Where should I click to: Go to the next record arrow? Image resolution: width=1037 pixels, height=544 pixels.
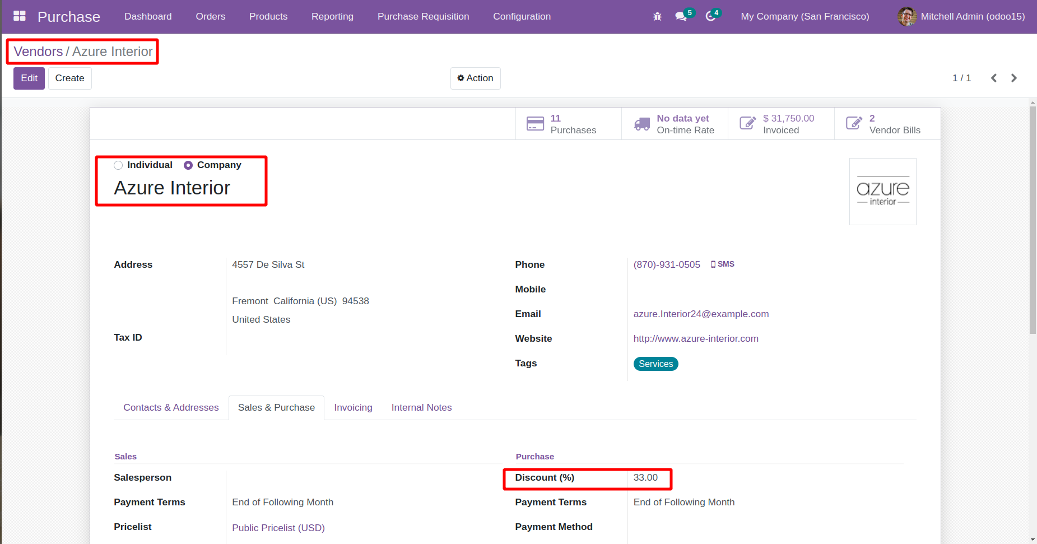[x=1014, y=78]
